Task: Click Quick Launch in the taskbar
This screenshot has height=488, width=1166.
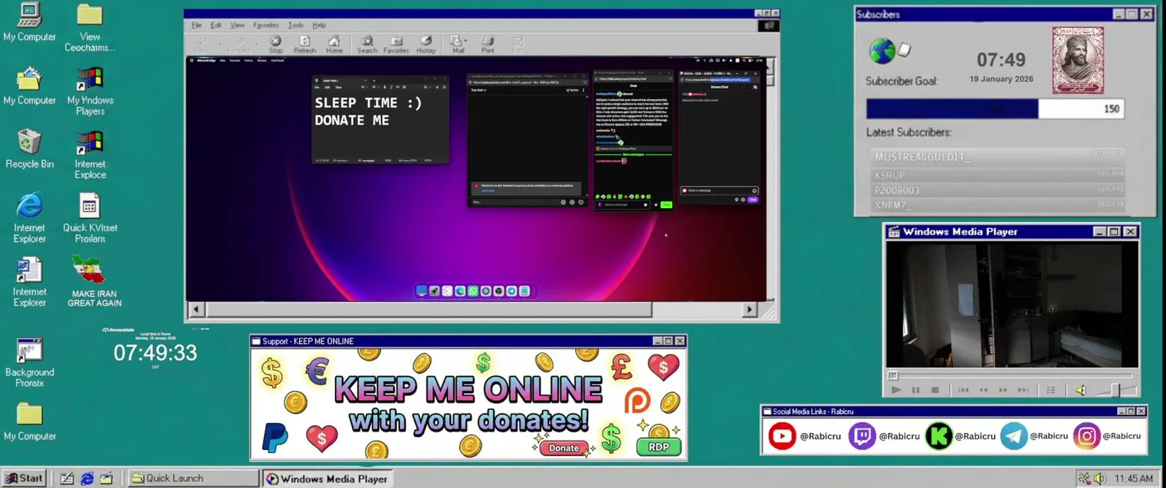Action: coord(193,478)
